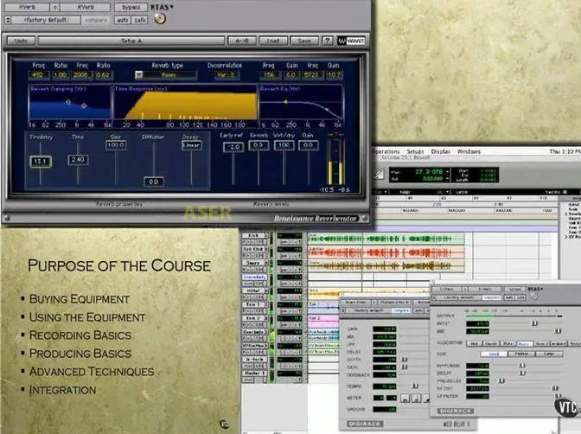This screenshot has height=434, width=581.
Task: Click the target knob in the D-Verb plugin header
Action: (533, 297)
